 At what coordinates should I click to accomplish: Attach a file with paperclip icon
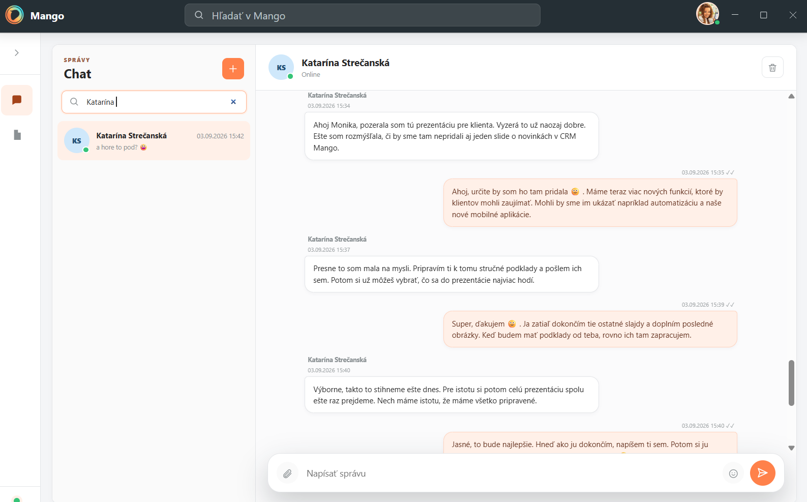(287, 474)
